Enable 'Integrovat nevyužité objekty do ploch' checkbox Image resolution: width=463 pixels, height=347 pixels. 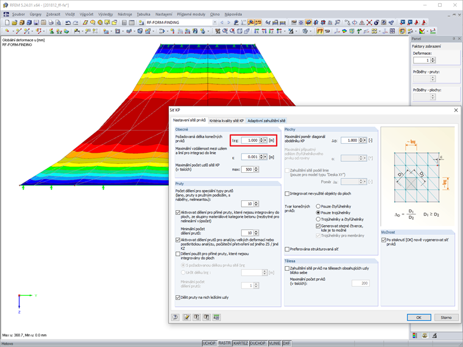coord(287,194)
